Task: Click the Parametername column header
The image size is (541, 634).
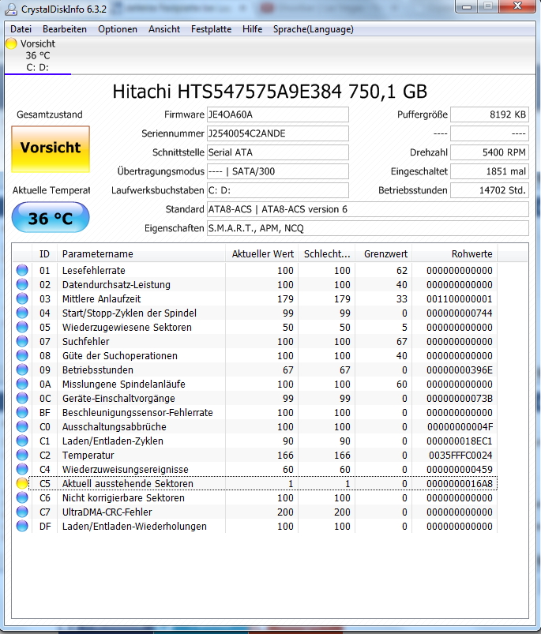Action: click(141, 254)
